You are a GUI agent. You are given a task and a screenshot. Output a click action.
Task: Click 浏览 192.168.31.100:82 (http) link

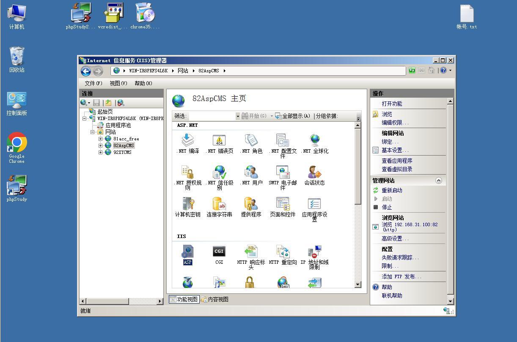pyautogui.click(x=410, y=227)
